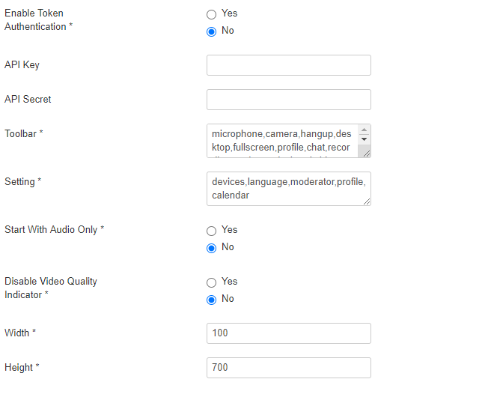This screenshot has height=397, width=491.
Task: Click the API Key input field
Action: click(288, 65)
